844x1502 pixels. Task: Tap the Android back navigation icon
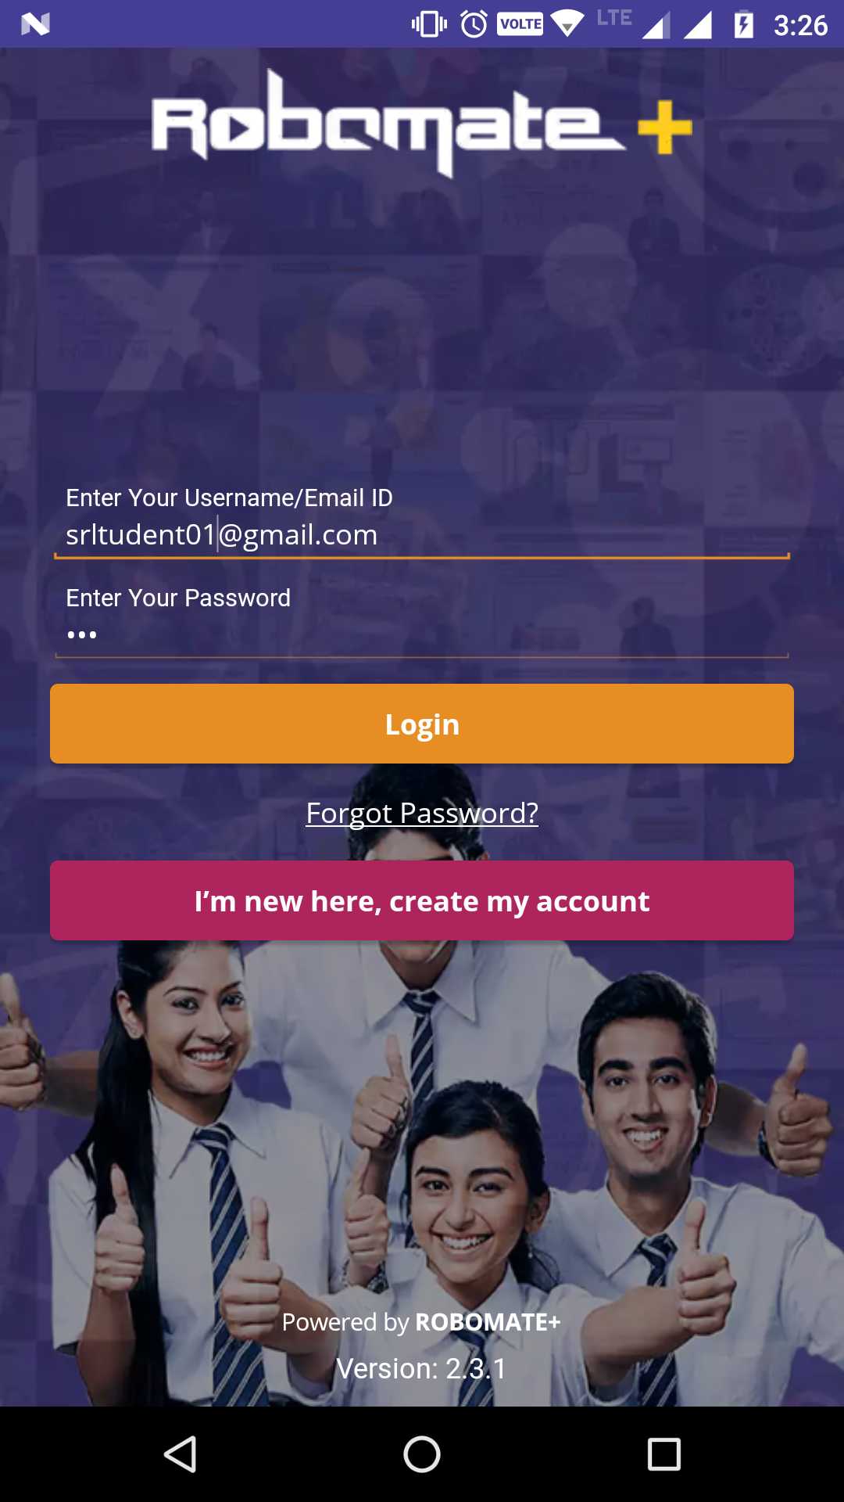pos(181,1454)
